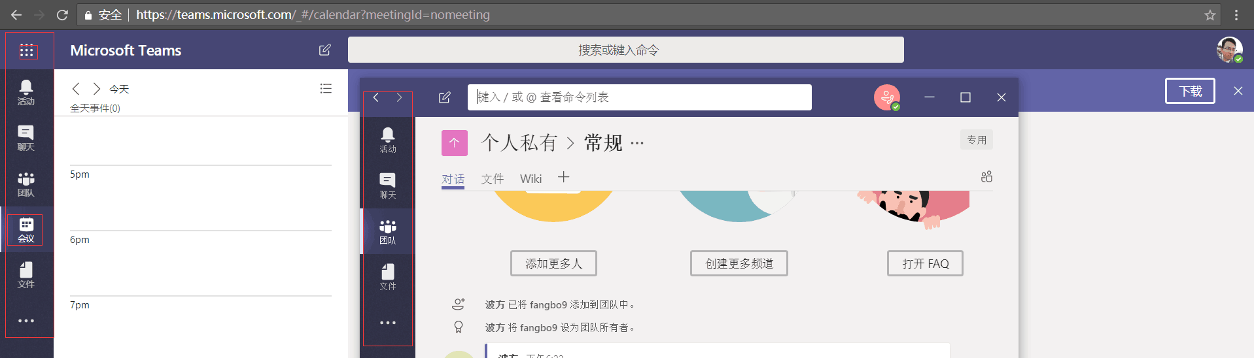Open Teams (团队) in desktop Teams sidebar
The height and width of the screenshot is (358, 1254).
pos(388,231)
